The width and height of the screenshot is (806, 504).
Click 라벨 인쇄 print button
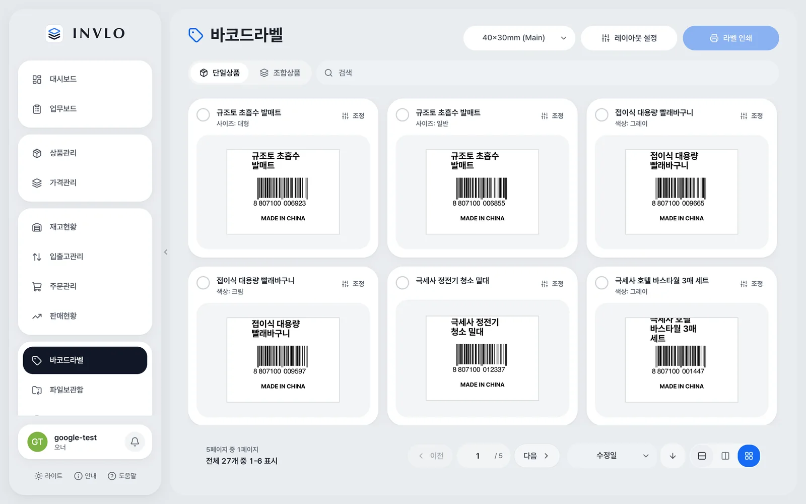point(731,38)
